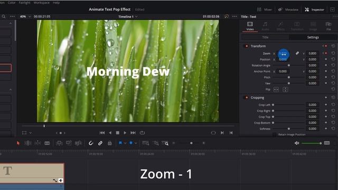
Task: Click the Replace Clip icon
Action: (x=78, y=143)
